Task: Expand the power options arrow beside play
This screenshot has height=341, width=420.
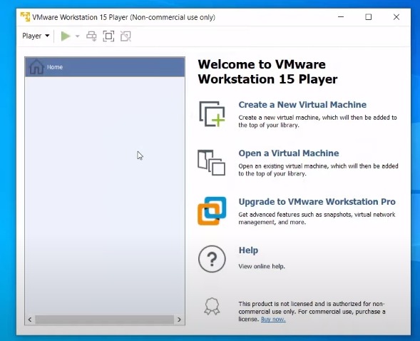Action: (x=78, y=36)
